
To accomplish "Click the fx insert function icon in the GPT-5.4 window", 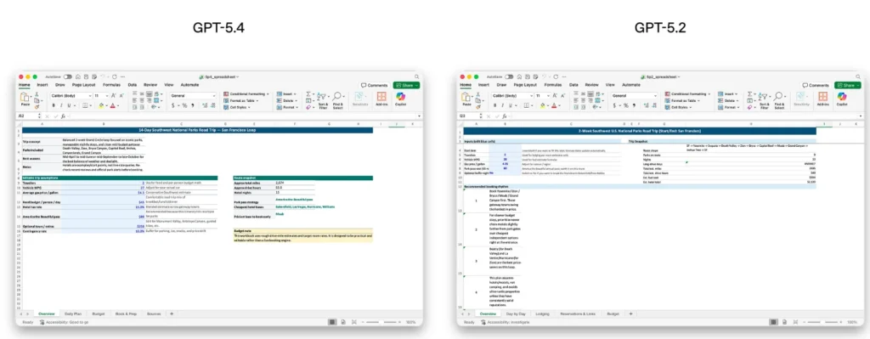I will click(x=63, y=116).
